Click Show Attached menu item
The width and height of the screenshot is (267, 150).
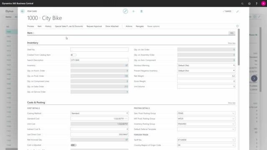click(x=112, y=26)
